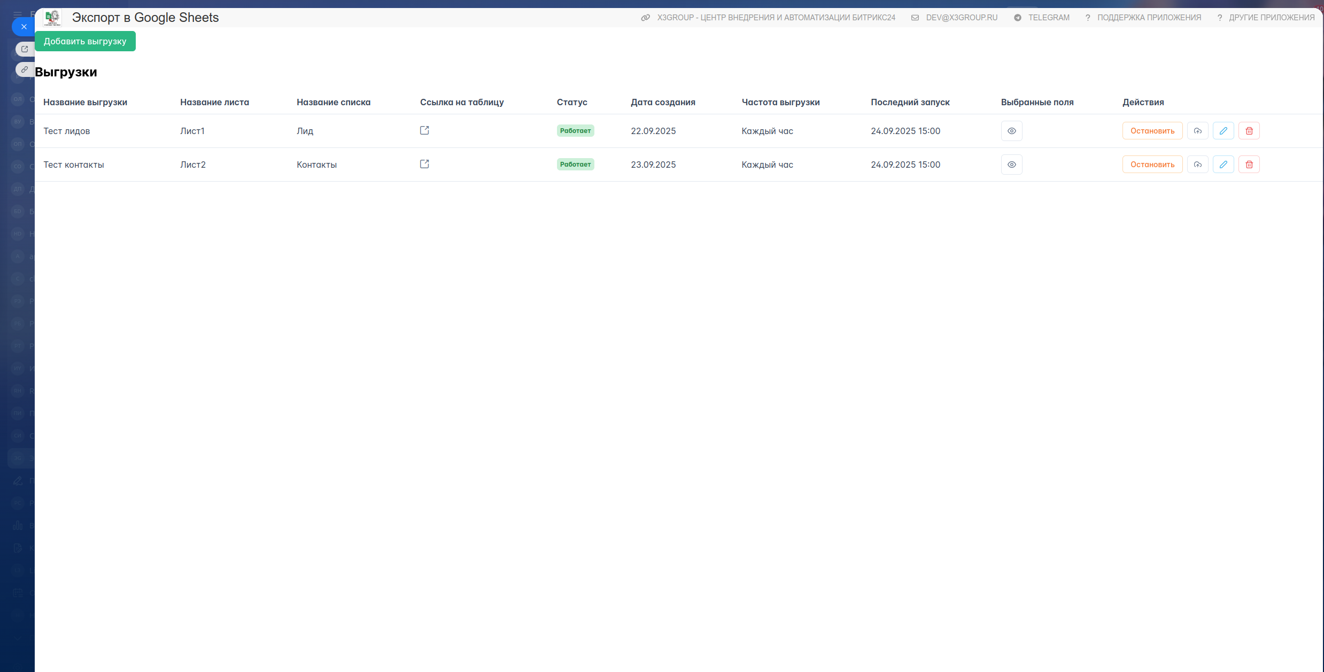
Task: Edit the Тест контакты export
Action: click(1223, 165)
